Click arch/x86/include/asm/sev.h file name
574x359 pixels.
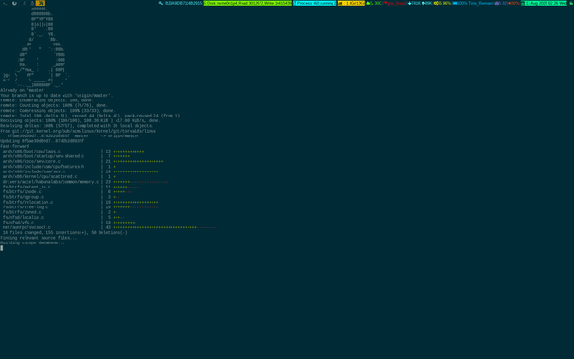[x=34, y=171]
